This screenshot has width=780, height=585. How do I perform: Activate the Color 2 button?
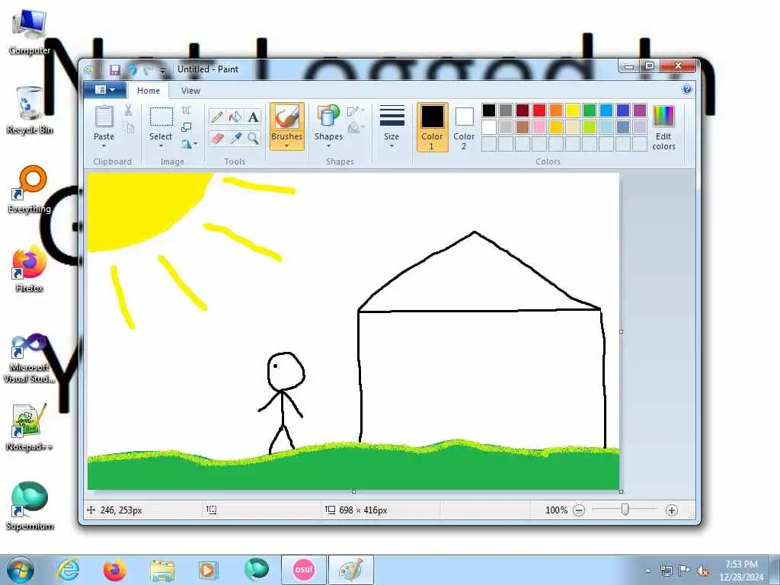(x=464, y=127)
